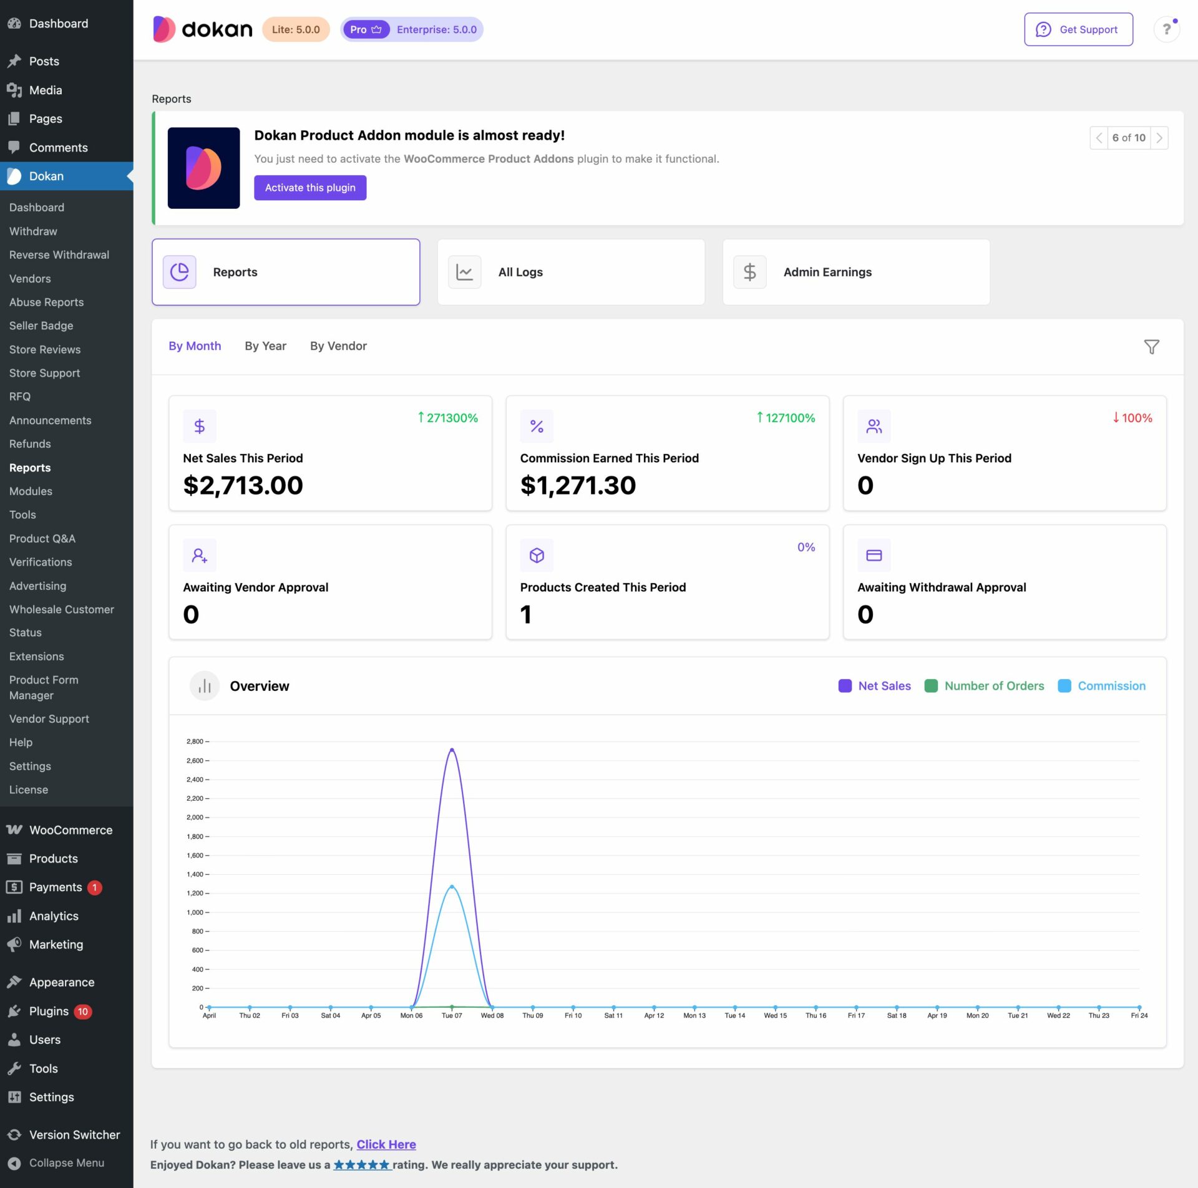Open Media icon in sidebar

pyautogui.click(x=14, y=90)
